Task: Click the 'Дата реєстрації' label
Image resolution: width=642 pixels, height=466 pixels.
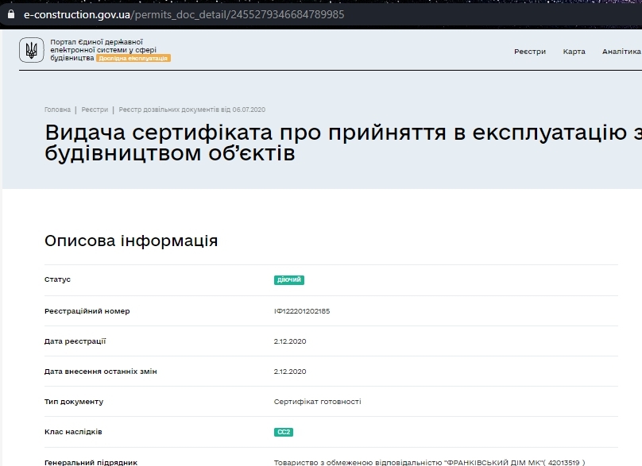Action: point(75,341)
